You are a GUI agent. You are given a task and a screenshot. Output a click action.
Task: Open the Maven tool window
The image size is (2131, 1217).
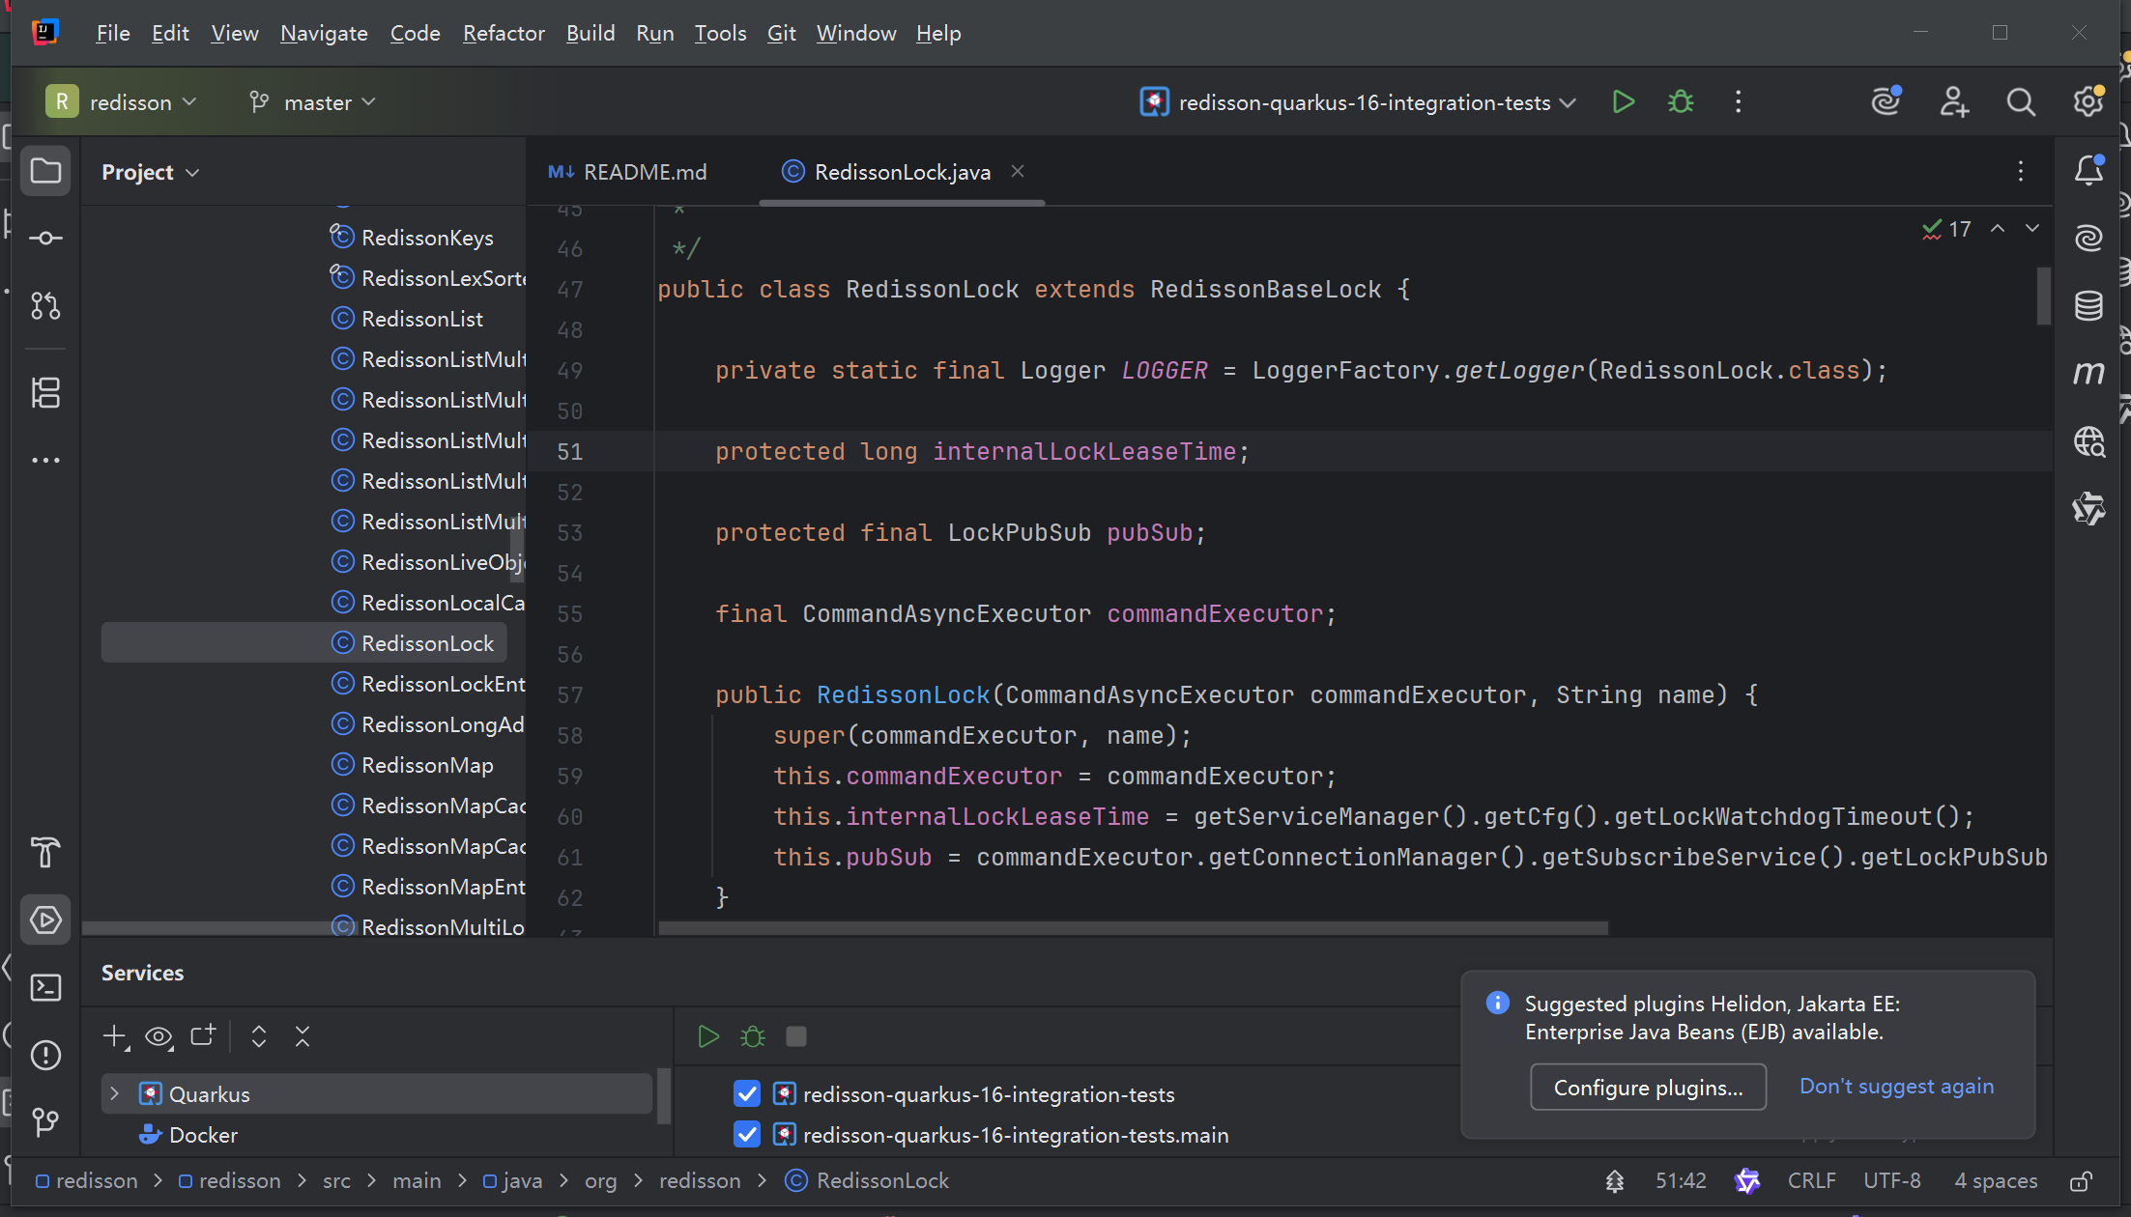pos(2088,373)
